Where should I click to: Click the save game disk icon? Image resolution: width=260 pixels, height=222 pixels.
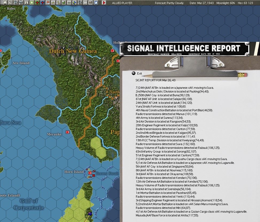[5, 2]
